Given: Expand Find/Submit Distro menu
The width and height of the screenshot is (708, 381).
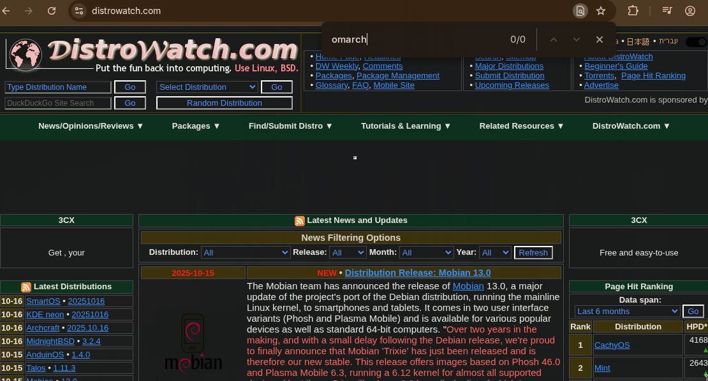Looking at the screenshot, I should pyautogui.click(x=290, y=126).
